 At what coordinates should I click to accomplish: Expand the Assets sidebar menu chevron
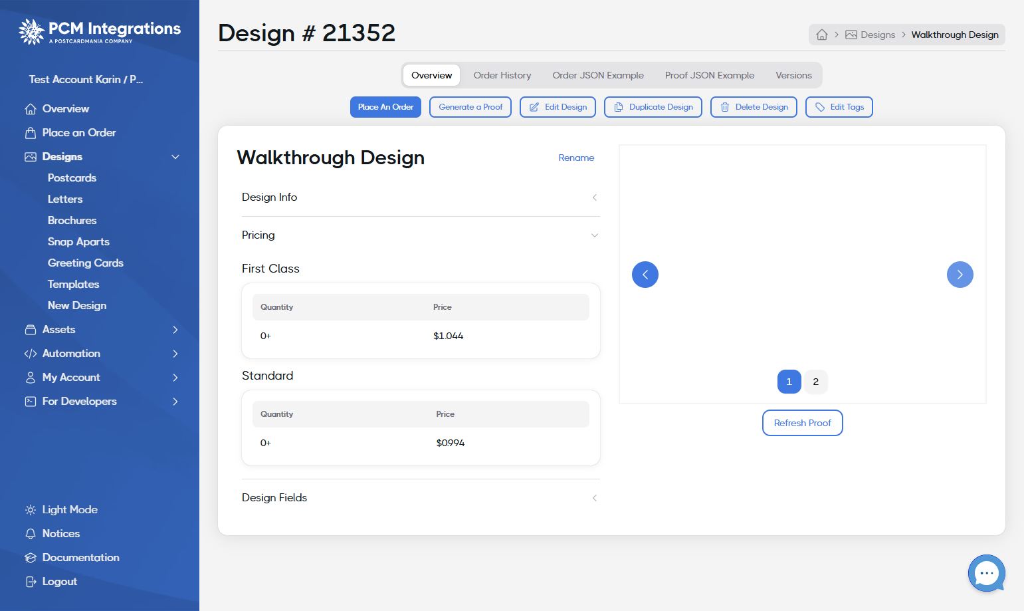click(x=175, y=330)
